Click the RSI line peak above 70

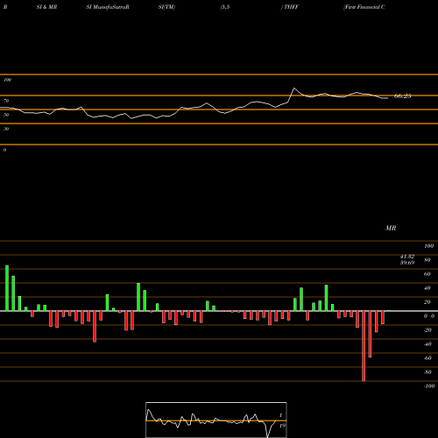[294, 88]
